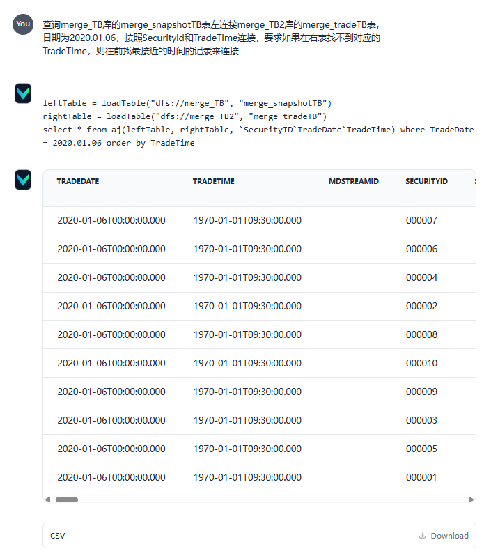Select the cell with SecurityID 000008

click(x=421, y=334)
